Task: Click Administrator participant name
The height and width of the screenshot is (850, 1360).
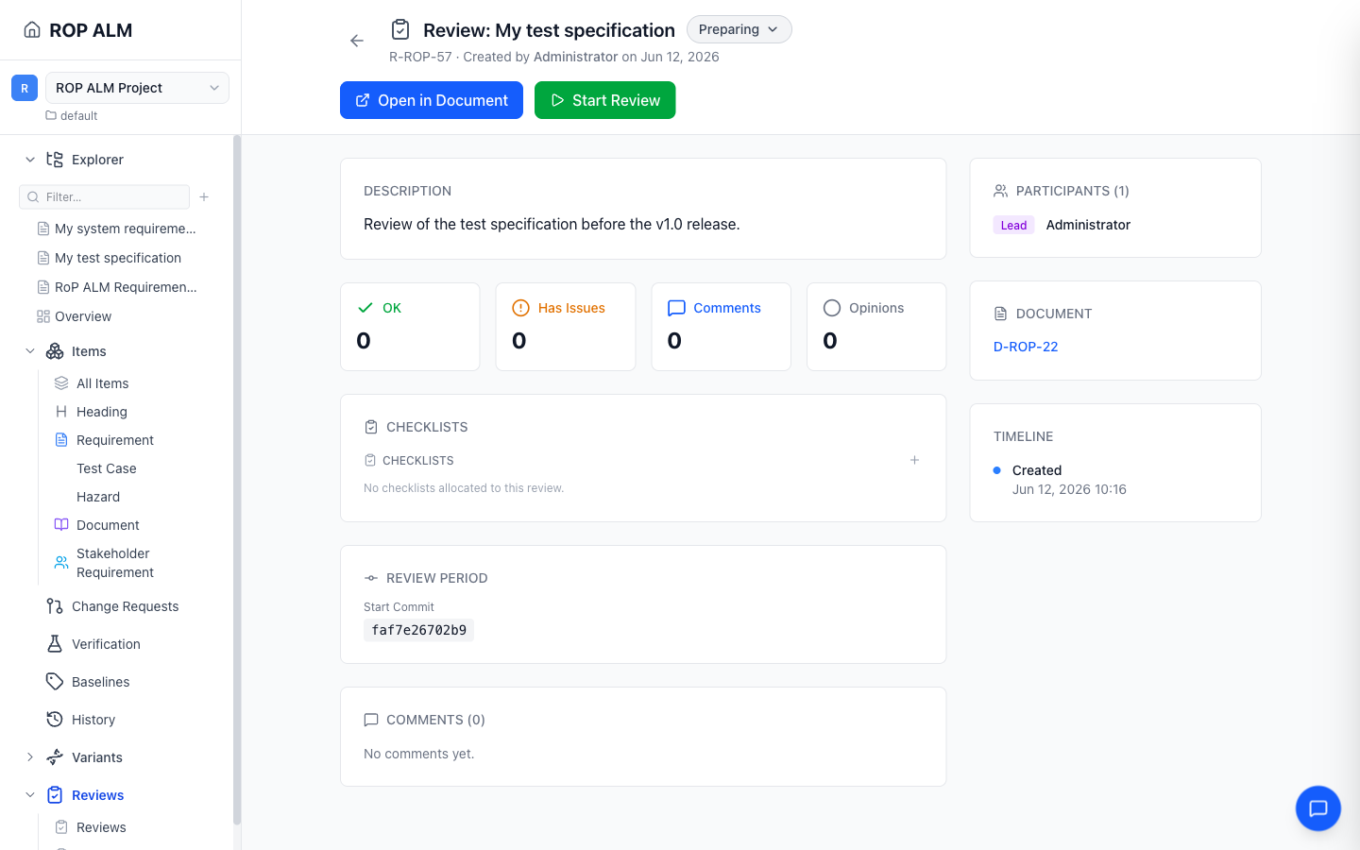Action: (1088, 225)
